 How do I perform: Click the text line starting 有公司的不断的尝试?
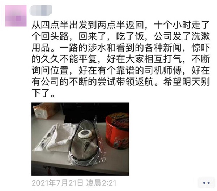[x=121, y=82]
